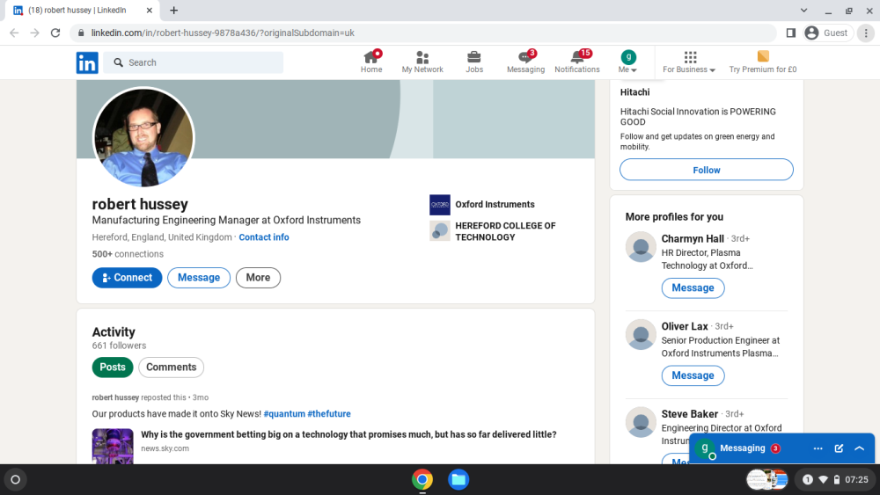
Task: Select the Posts activity filter
Action: pos(113,368)
